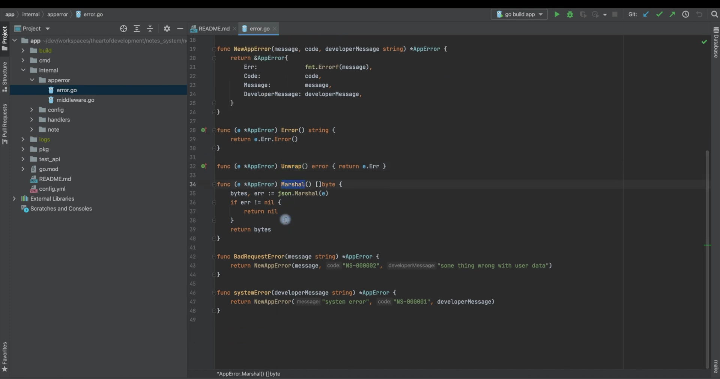Run with coverage icon
Viewport: 720px width, 379px height.
[583, 14]
